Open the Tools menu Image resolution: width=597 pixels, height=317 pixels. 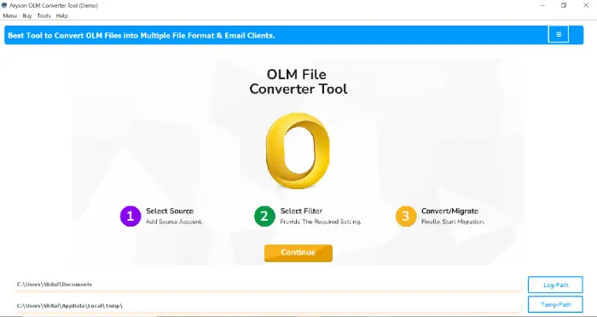[43, 16]
